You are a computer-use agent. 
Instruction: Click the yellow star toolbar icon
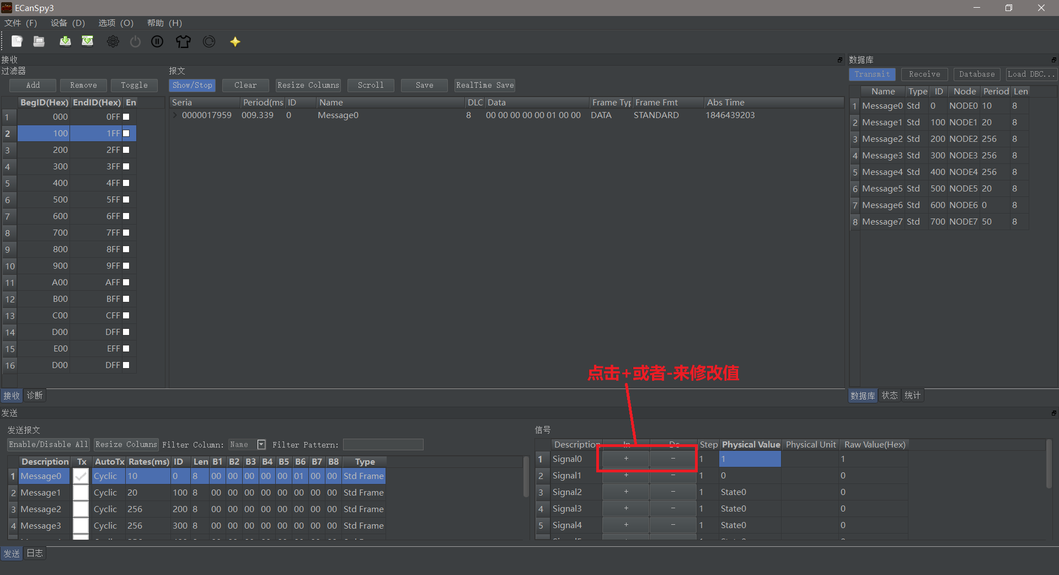coord(235,41)
